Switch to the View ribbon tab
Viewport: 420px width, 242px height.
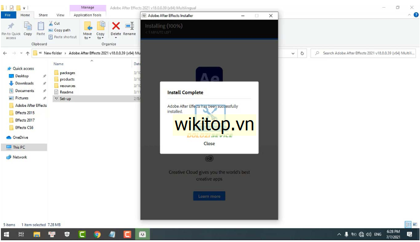[x=60, y=15]
